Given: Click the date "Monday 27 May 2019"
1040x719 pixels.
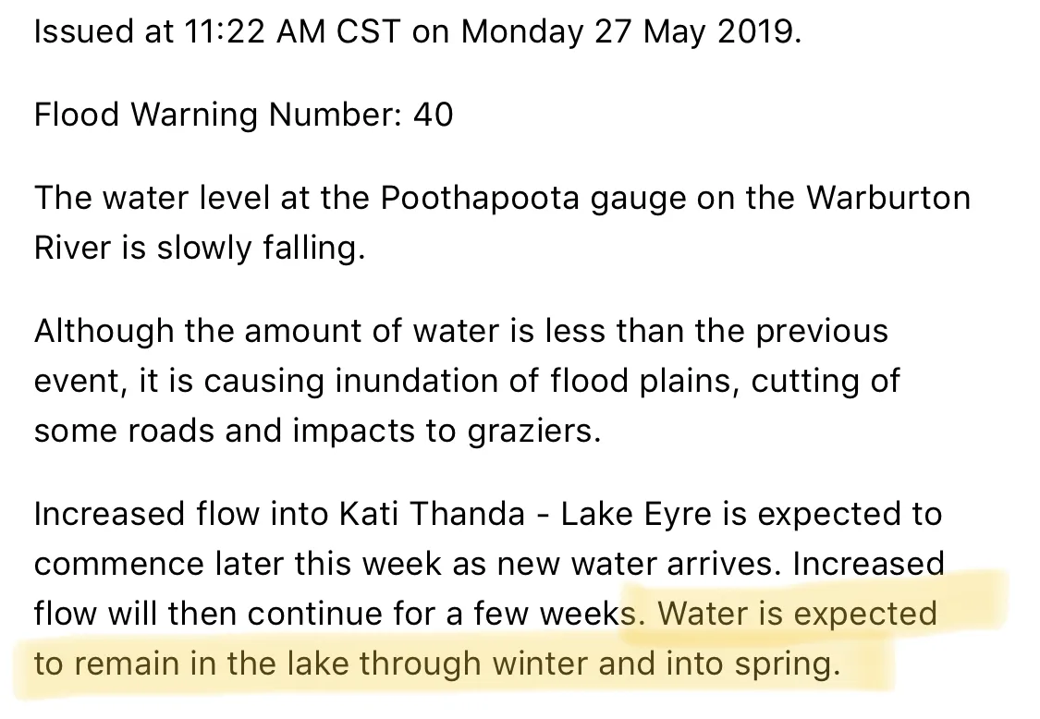Looking at the screenshot, I should coord(630,31).
